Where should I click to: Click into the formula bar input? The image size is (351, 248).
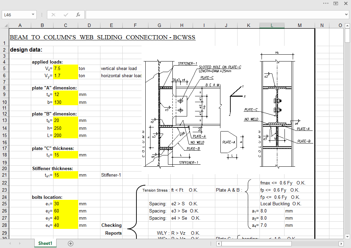click(x=215, y=15)
